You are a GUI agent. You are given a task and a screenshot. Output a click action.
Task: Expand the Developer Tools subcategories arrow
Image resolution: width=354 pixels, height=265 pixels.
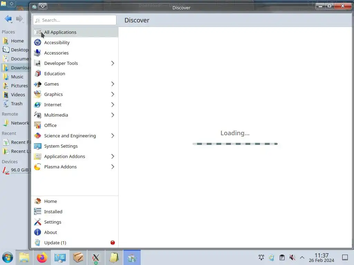113,63
